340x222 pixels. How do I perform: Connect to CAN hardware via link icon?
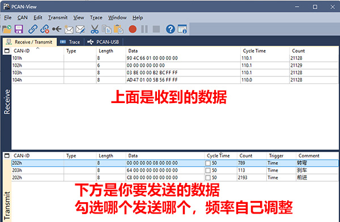tap(33, 29)
